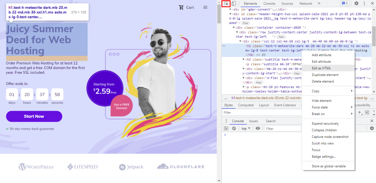Viewport: 376px width, 183px height.
Task: Open the DevTools three-dot menu
Action: 364,3
